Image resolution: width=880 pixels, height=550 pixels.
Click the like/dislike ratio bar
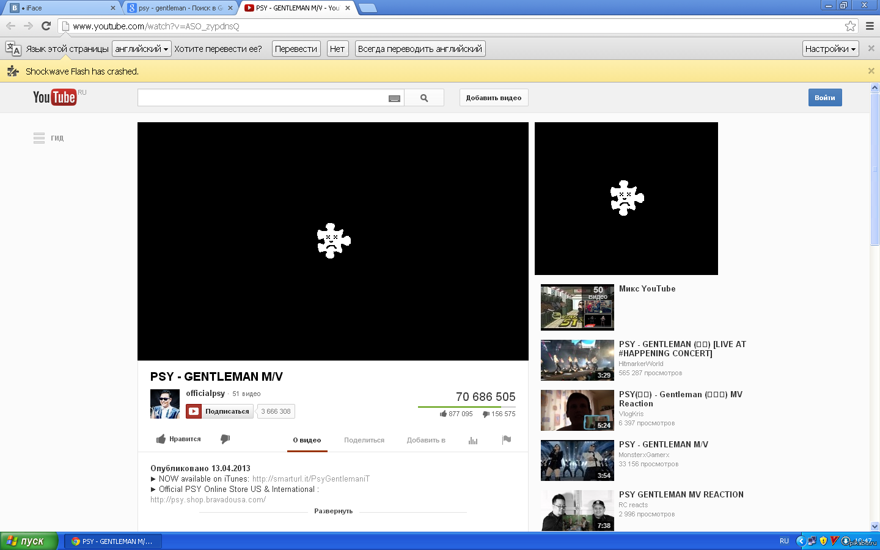pos(467,407)
